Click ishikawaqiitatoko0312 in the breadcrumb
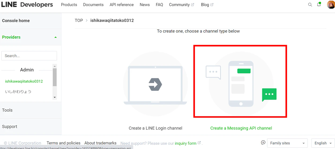 [112, 20]
